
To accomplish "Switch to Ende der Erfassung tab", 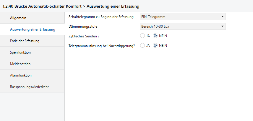I will (x=25, y=41).
